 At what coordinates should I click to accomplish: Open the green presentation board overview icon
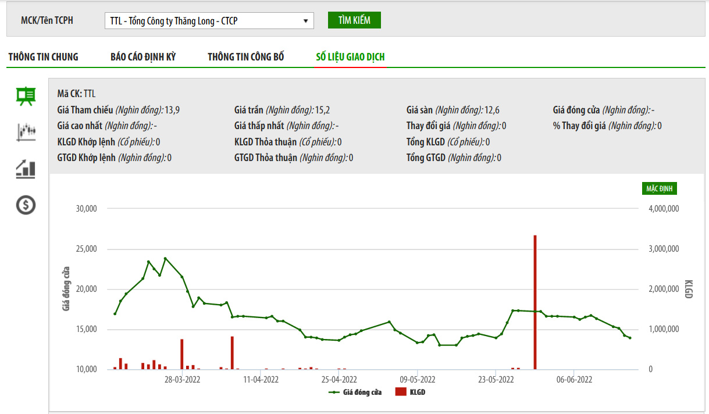(26, 96)
